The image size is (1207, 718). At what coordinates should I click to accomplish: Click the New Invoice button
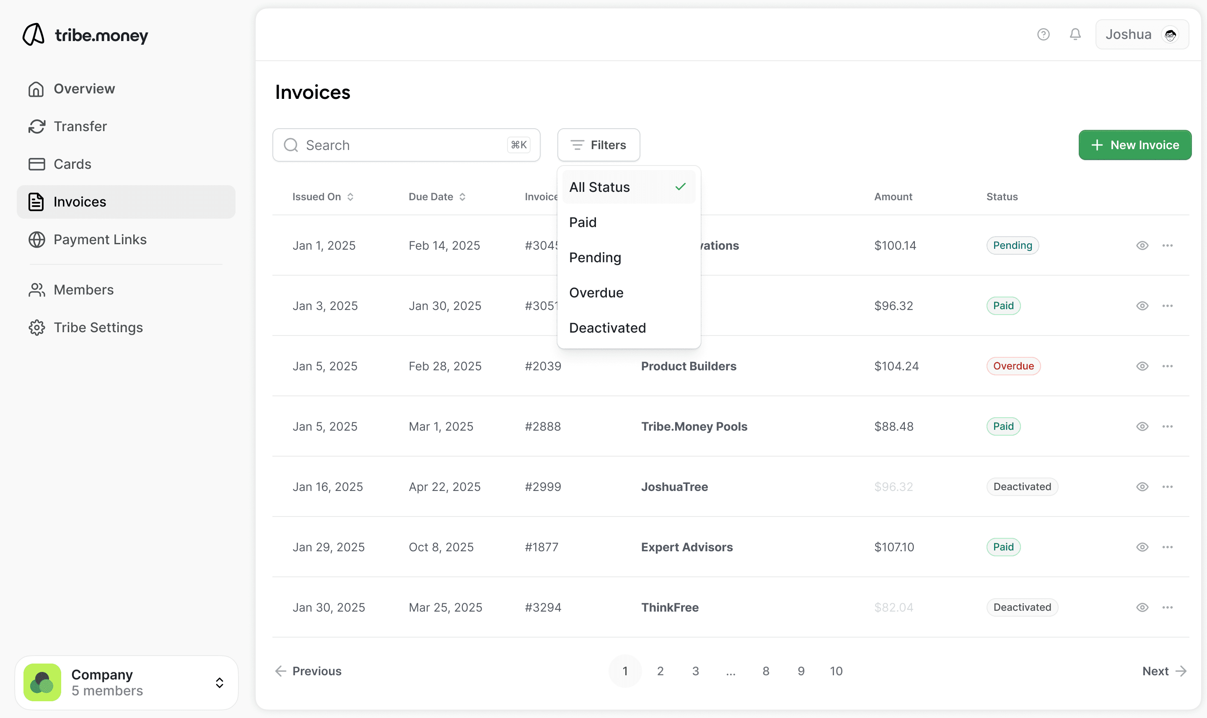pyautogui.click(x=1134, y=145)
